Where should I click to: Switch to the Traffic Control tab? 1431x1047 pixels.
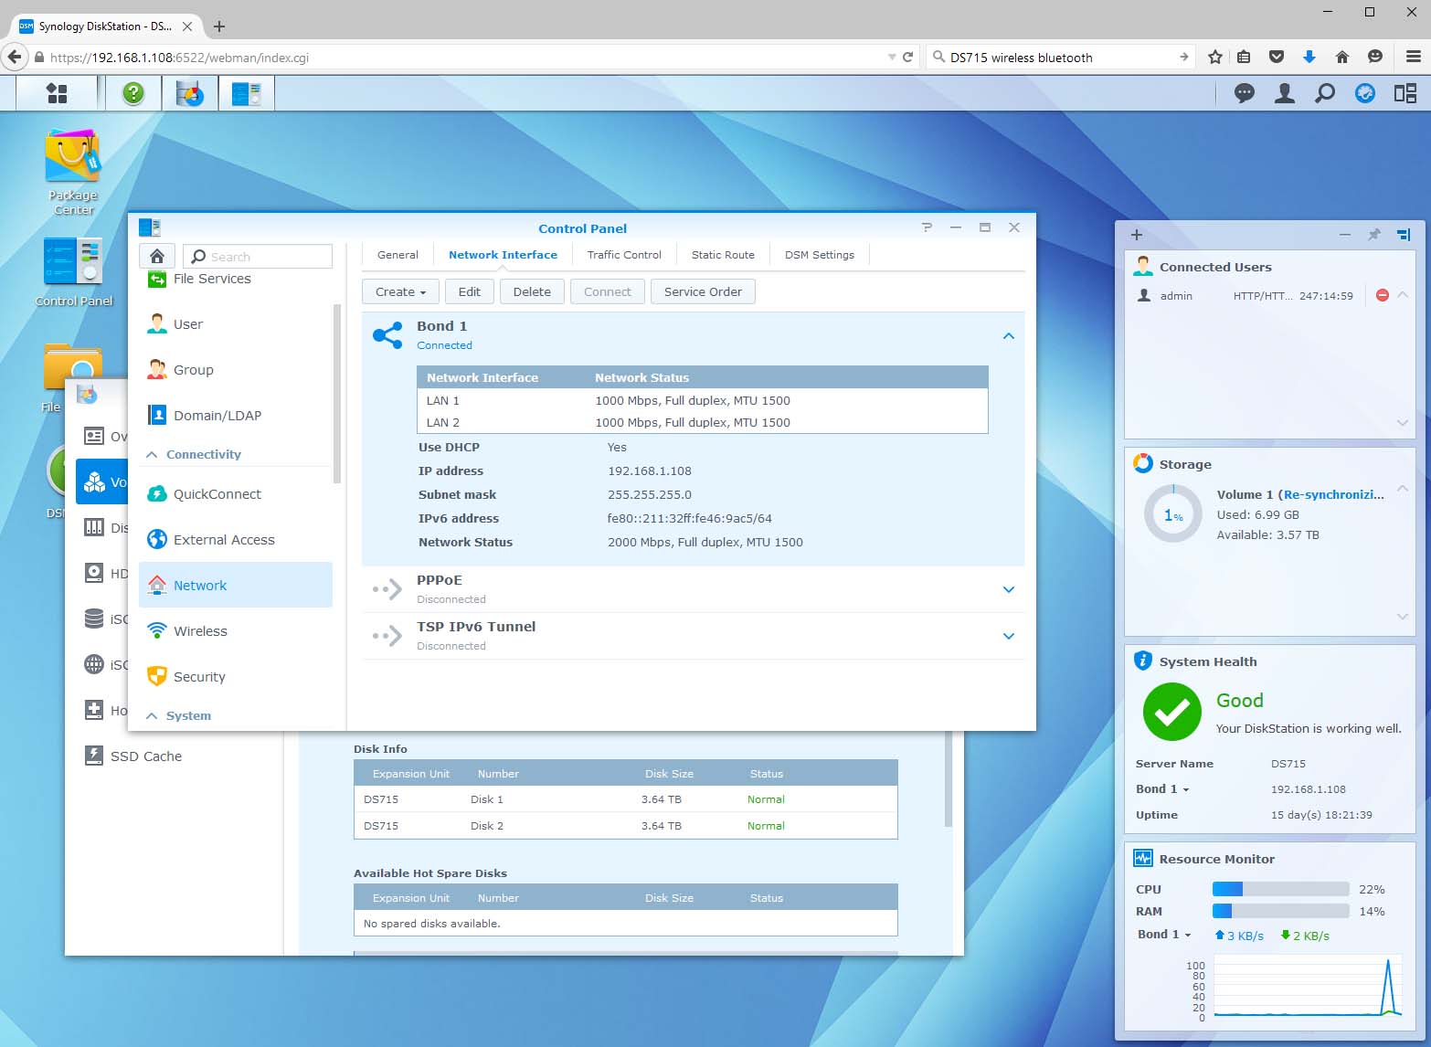[x=624, y=255]
